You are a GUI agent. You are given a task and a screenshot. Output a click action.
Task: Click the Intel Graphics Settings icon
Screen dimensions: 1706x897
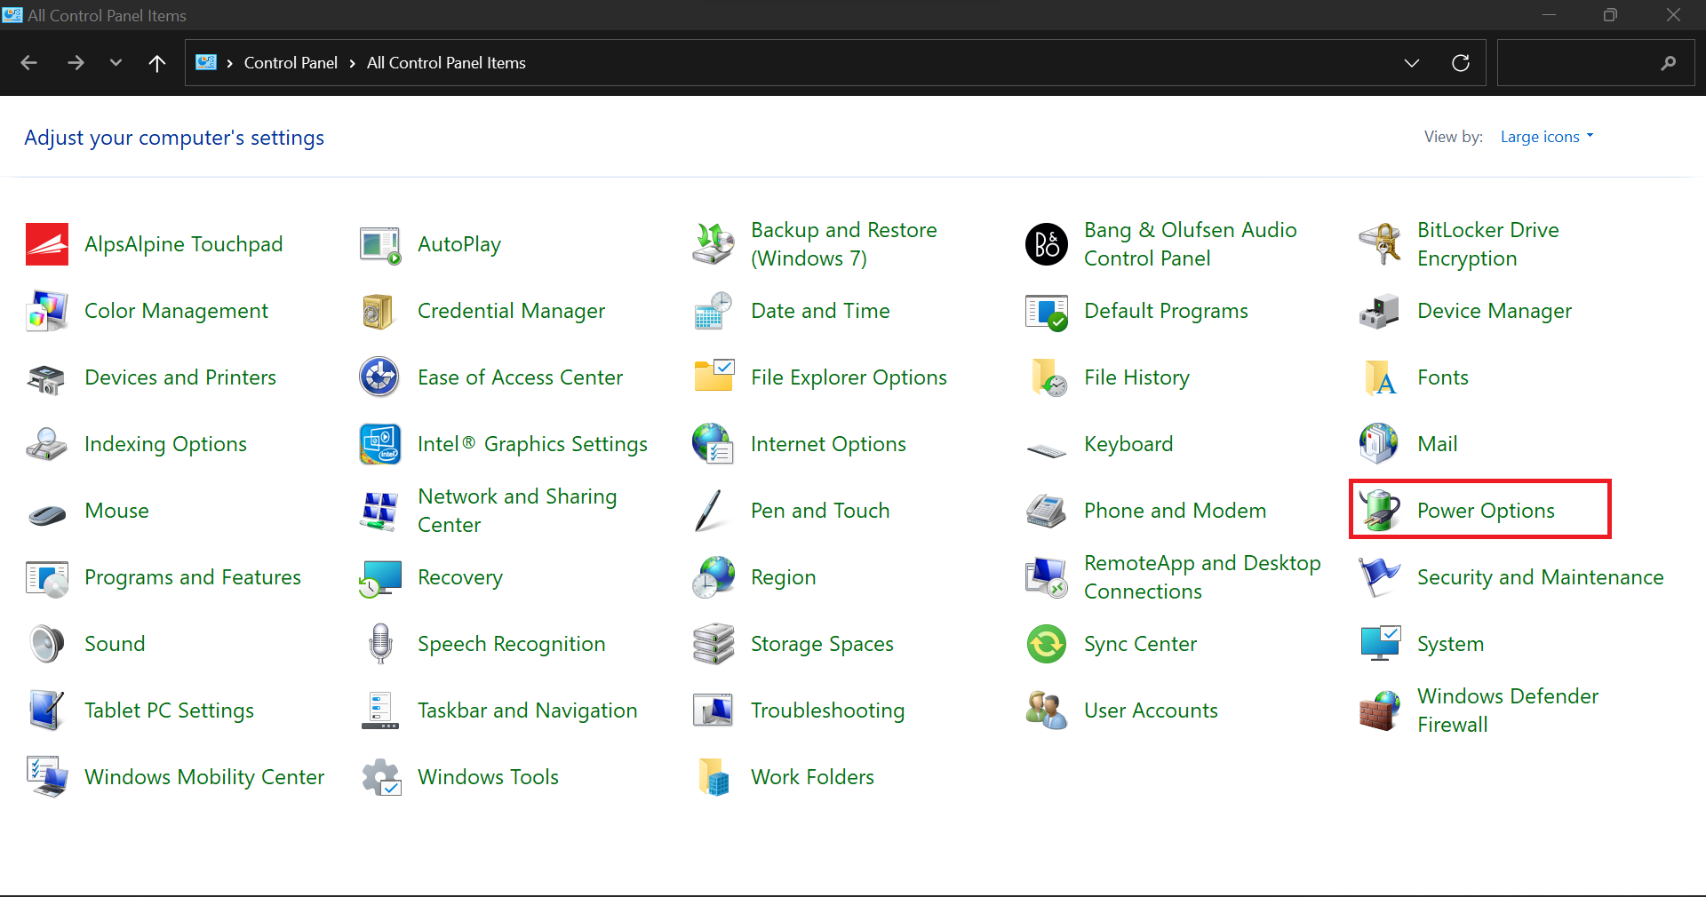pos(380,444)
